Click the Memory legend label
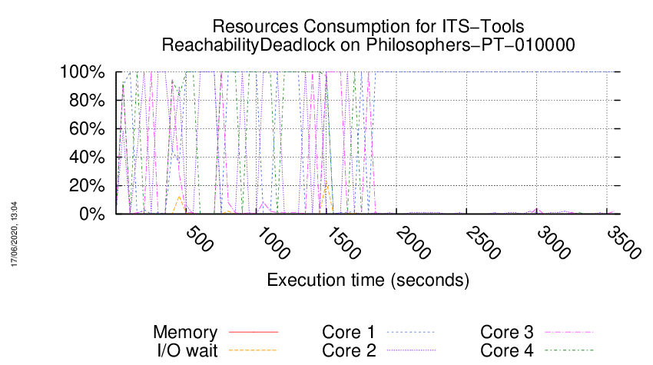653x365 pixels. [x=185, y=332]
